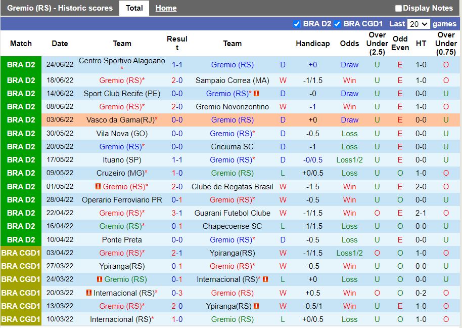Select the Total tab
This screenshot has width=462, height=328.
tap(134, 8)
